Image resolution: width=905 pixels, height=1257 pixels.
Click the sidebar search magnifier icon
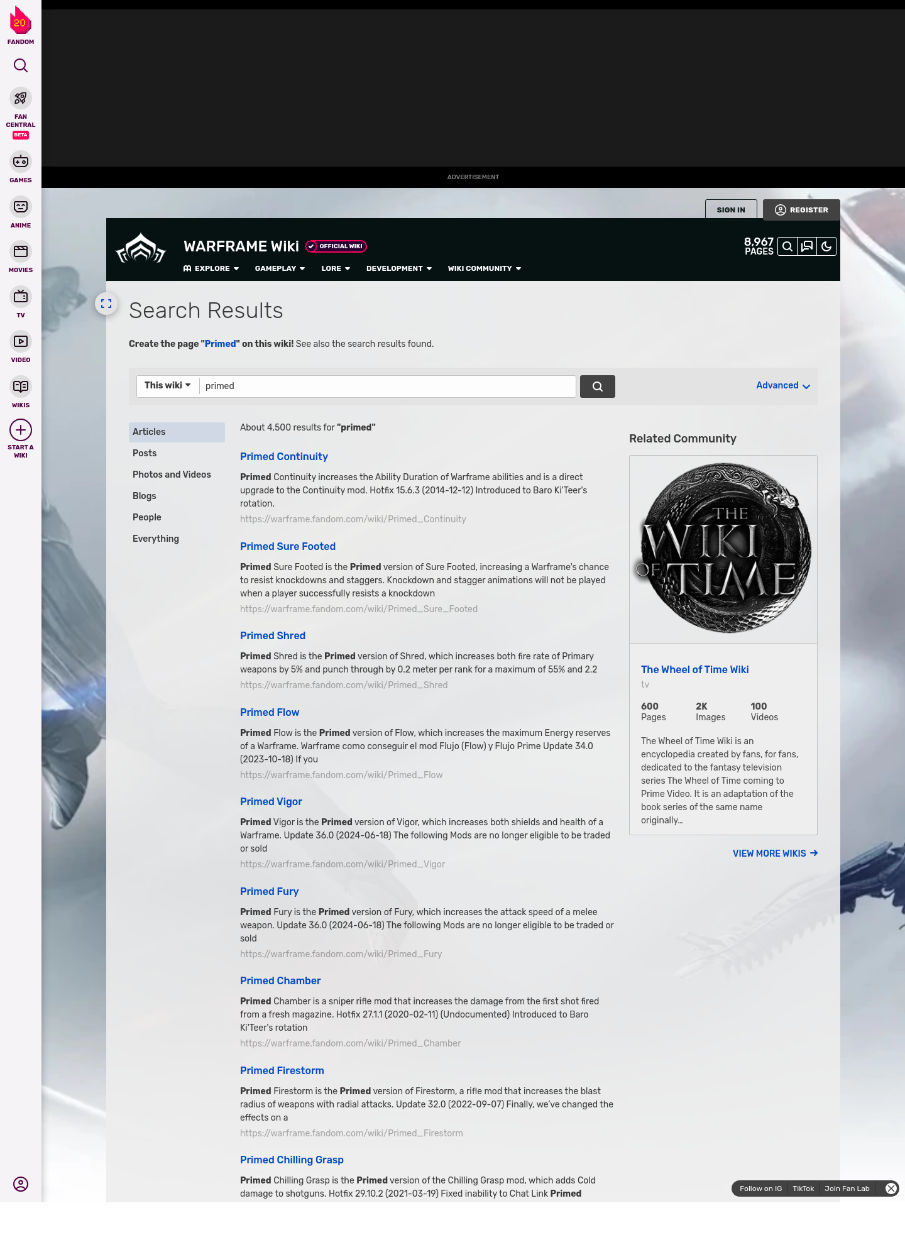pos(21,65)
